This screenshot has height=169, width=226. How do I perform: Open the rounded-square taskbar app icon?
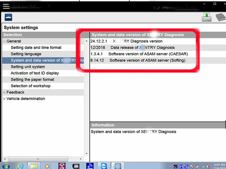(x=118, y=166)
